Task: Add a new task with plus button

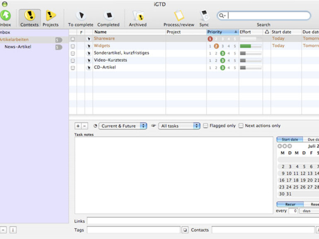Action: point(78,126)
